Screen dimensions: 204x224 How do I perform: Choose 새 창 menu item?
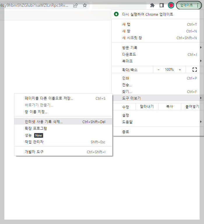[158, 31]
